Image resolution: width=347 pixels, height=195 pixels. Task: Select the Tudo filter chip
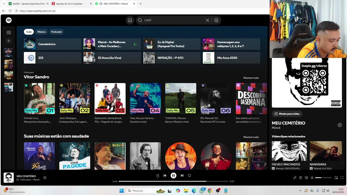29,32
